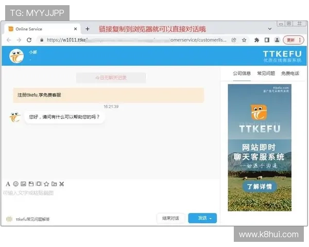Click the address bar URL field
309x247 pixels.
click(136, 40)
